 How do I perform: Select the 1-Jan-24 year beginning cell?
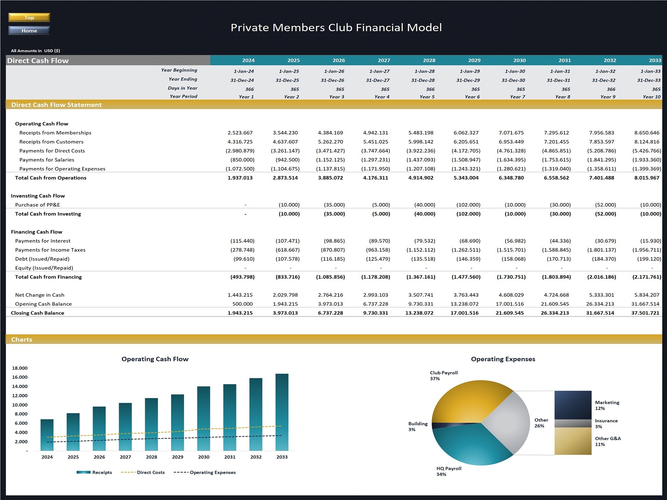[x=243, y=71]
